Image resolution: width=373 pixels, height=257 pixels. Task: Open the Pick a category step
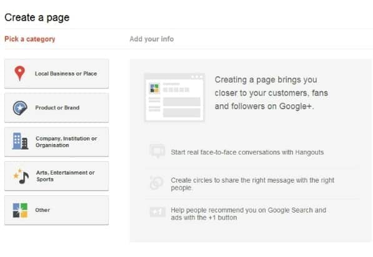30,39
